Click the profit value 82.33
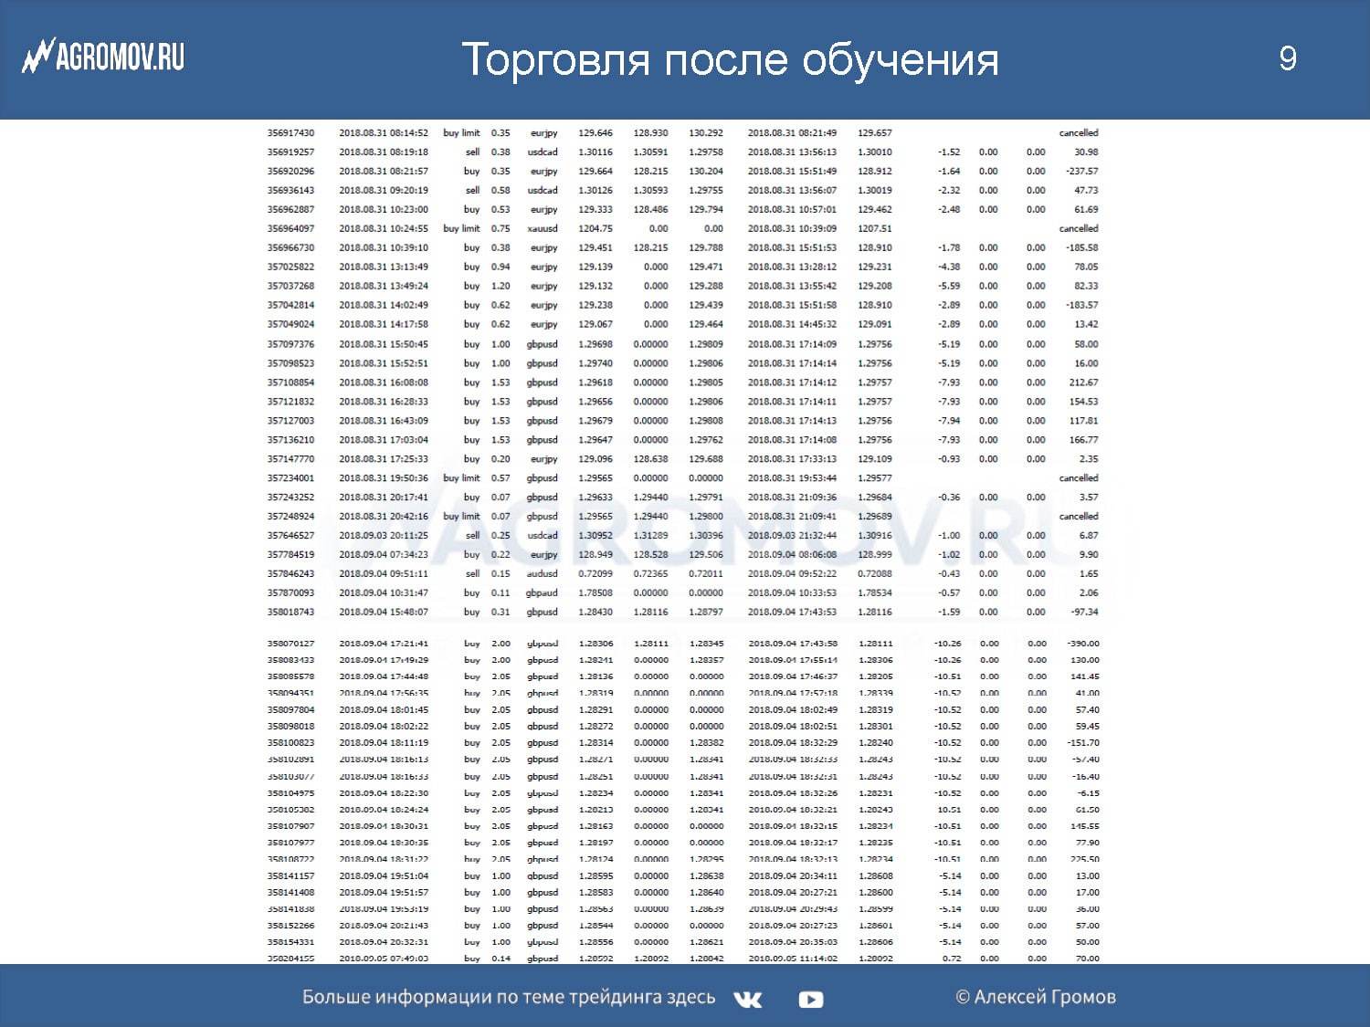Screen dimensions: 1370x1027 pyautogui.click(x=1086, y=287)
